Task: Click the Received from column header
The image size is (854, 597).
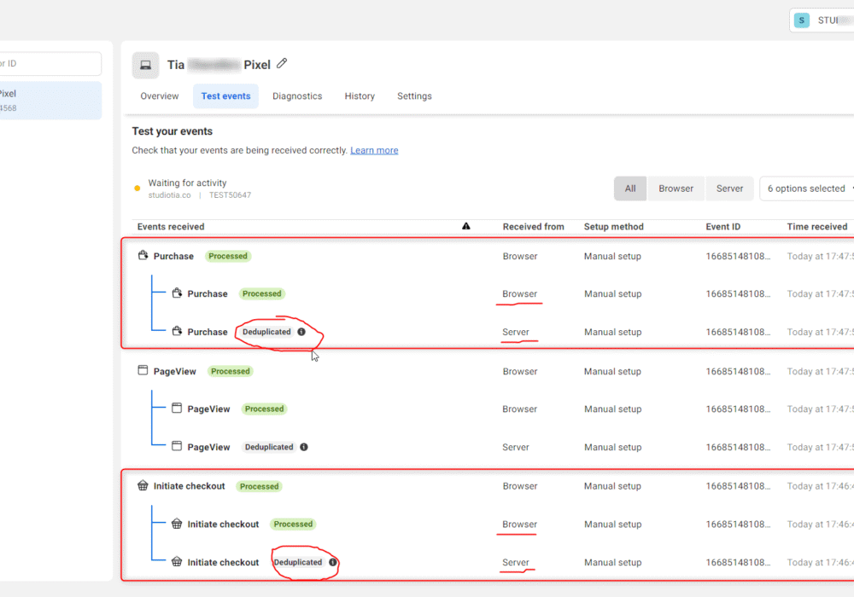Action: point(533,227)
